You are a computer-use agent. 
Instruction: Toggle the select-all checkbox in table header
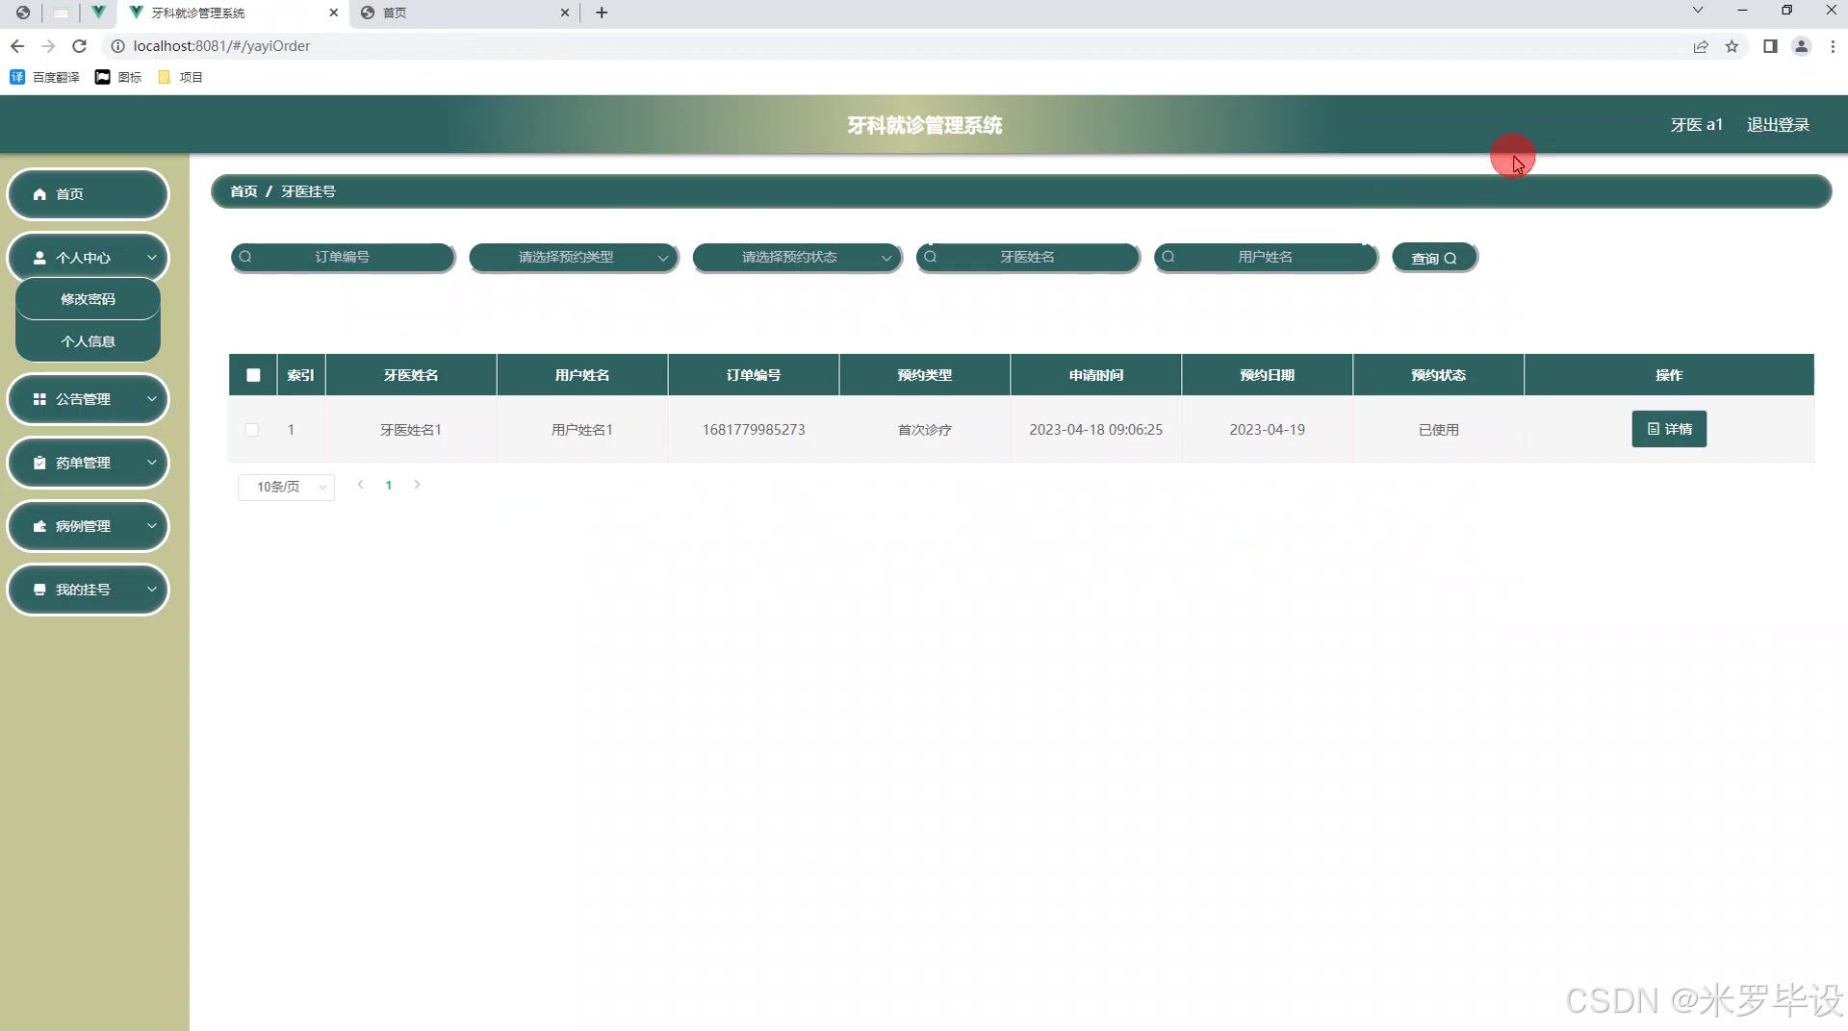tap(253, 375)
